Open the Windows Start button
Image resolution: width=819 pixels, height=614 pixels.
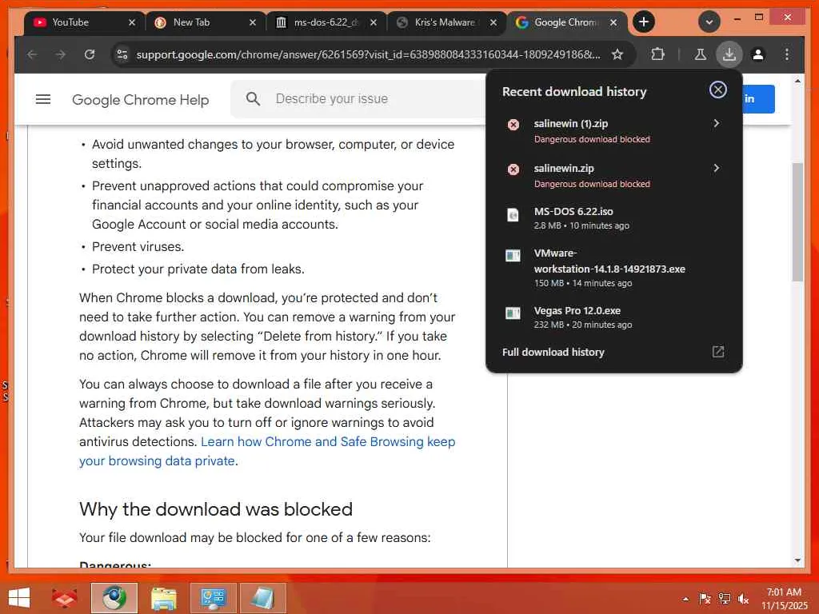(x=19, y=597)
